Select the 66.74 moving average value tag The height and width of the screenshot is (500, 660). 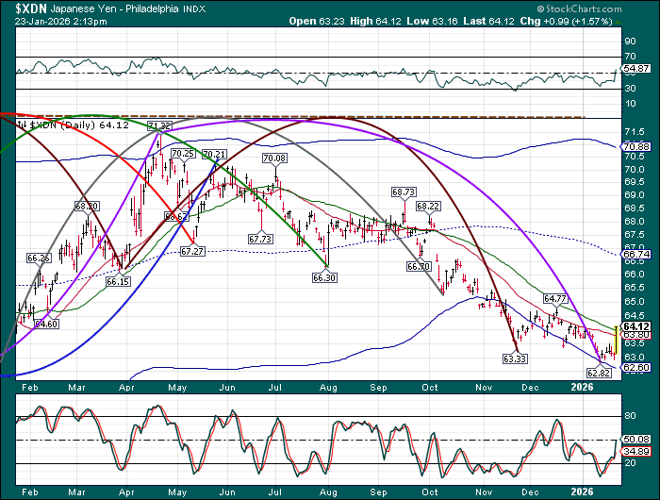(x=637, y=254)
